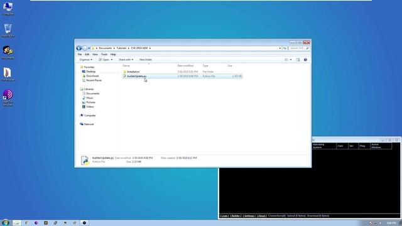Select the Installation folder

[133, 72]
